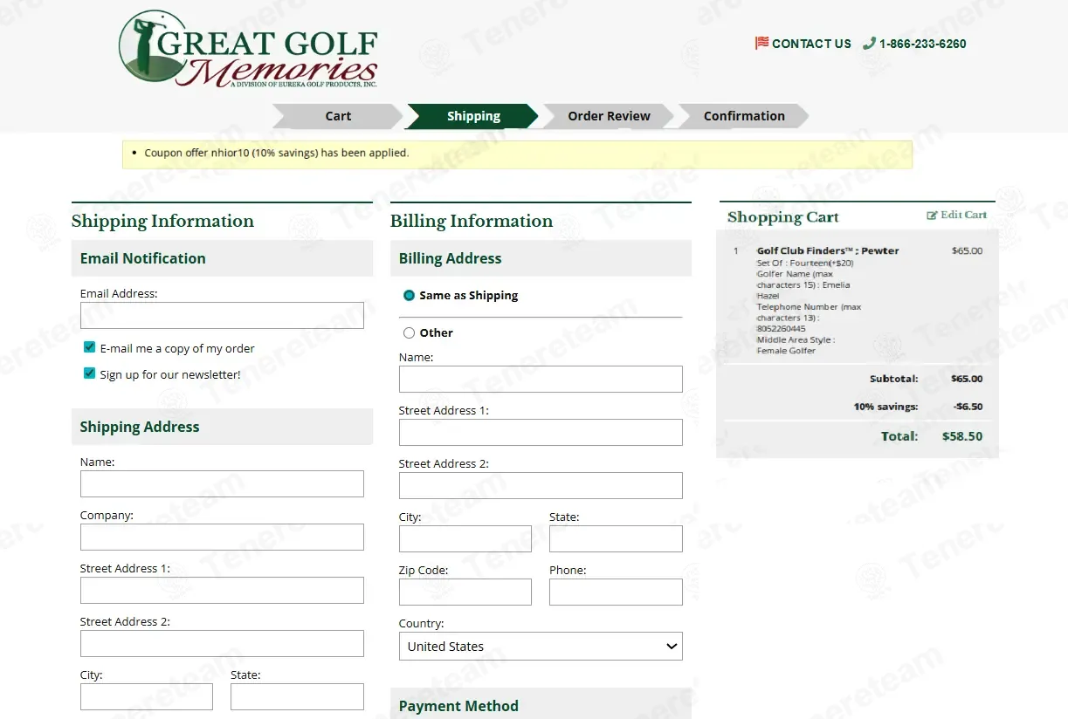Focus the billing Street Address 1 field
This screenshot has width=1068, height=719.
click(x=541, y=433)
